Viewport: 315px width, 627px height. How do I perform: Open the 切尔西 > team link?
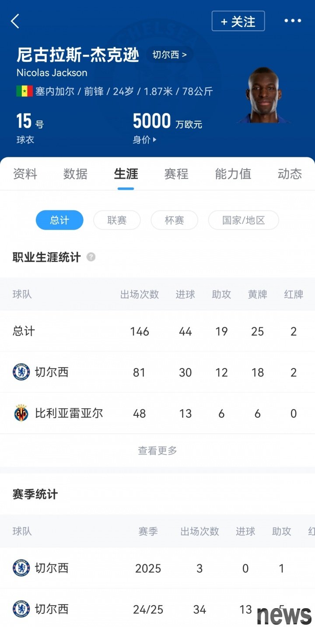click(169, 55)
